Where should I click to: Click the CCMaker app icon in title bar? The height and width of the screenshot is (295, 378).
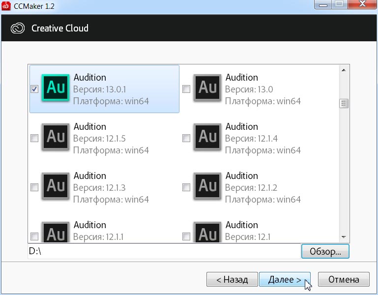pos(6,6)
